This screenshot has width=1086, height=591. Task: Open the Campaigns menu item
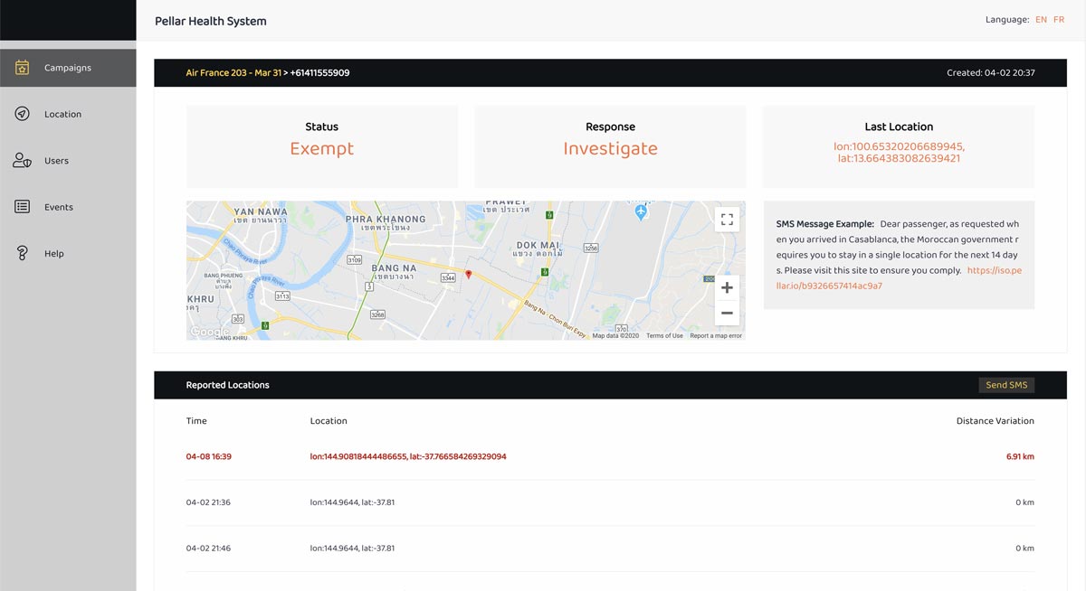(x=68, y=68)
